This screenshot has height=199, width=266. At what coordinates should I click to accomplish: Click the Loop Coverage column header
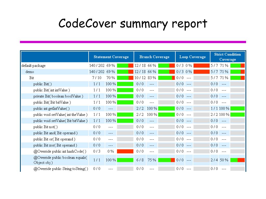click(192, 57)
